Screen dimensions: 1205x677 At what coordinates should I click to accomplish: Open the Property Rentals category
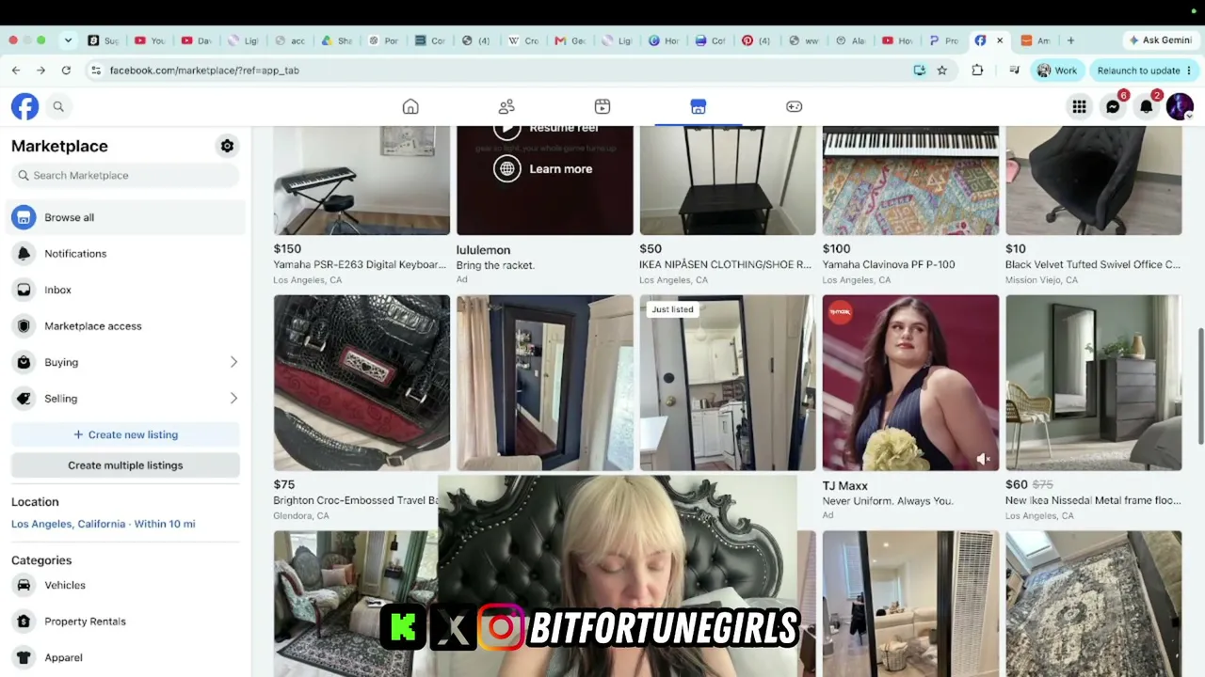point(125,622)
